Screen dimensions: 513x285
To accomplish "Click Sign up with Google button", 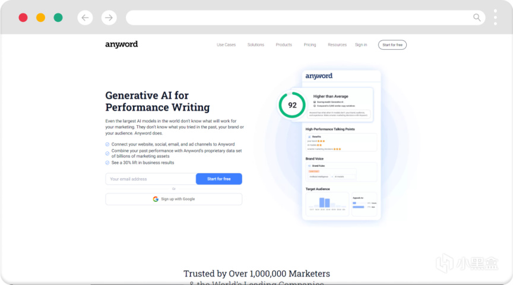I will point(174,199).
